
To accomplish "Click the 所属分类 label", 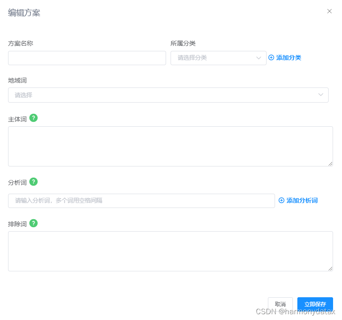I will tap(183, 43).
